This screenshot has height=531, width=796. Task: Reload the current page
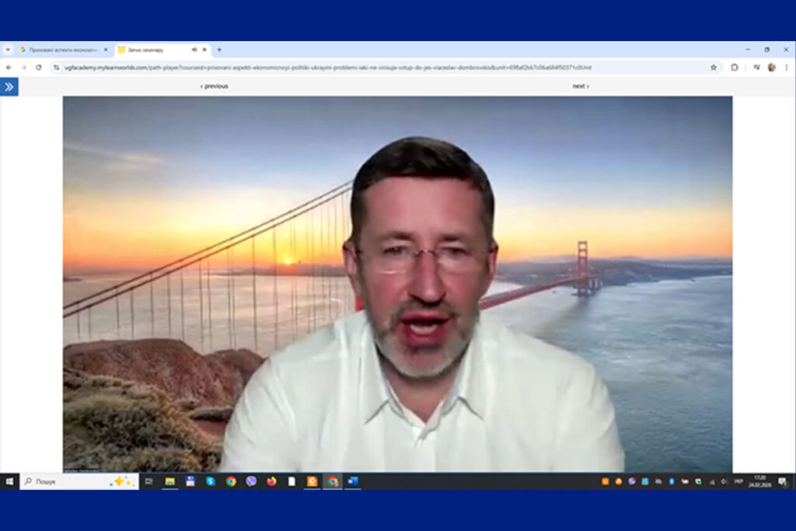pos(38,68)
